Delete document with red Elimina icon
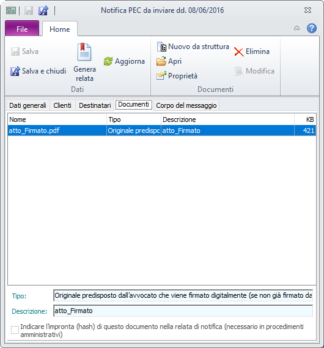 click(239, 51)
